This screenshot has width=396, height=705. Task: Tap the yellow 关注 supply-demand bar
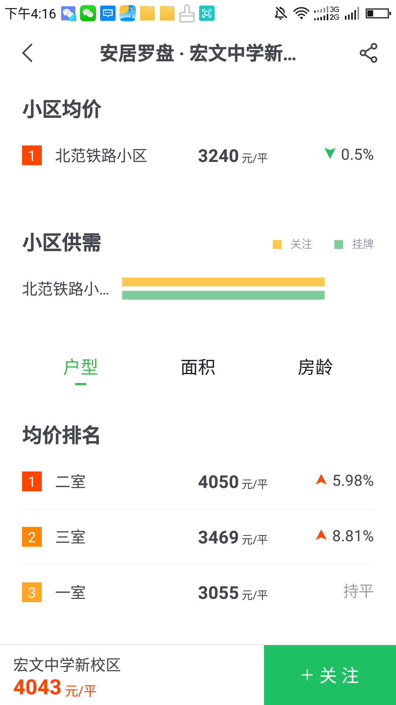coord(223,282)
